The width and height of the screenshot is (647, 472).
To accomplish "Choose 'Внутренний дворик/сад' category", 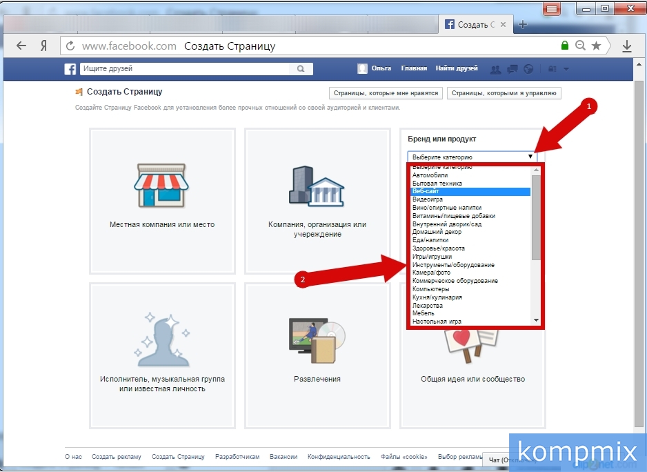I will tap(471, 224).
